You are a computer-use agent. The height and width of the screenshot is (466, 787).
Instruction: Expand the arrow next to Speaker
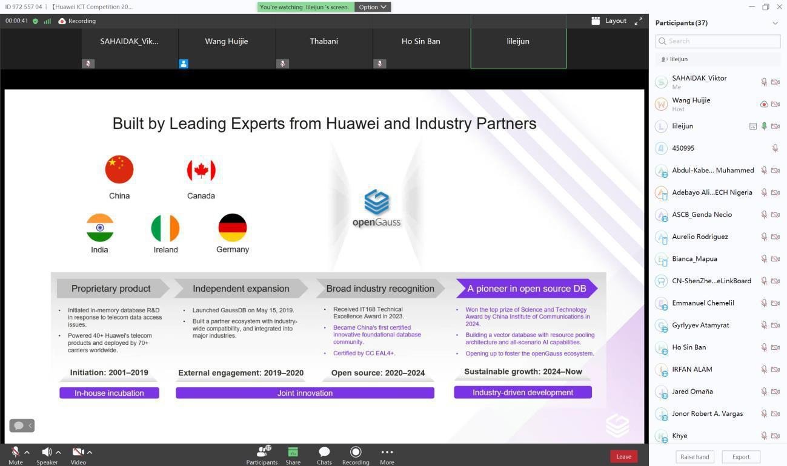click(58, 452)
